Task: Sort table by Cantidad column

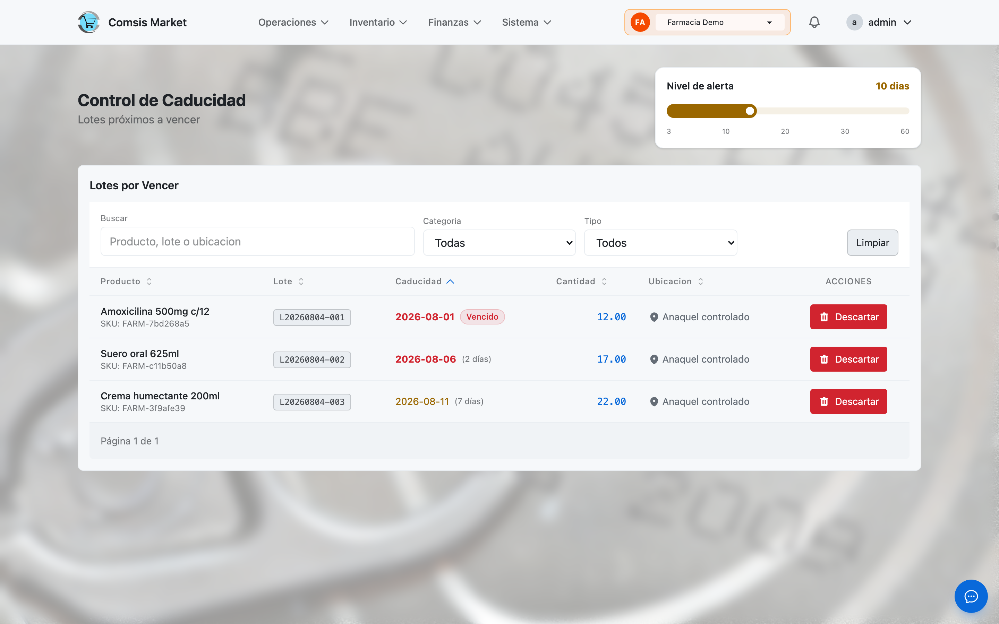Action: pyautogui.click(x=581, y=281)
